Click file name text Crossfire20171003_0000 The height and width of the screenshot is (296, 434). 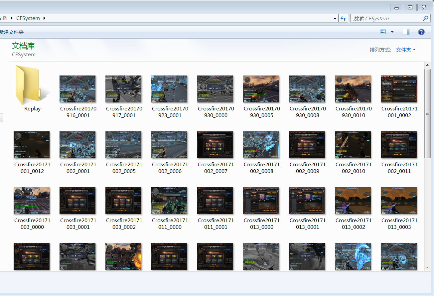[x=32, y=224]
